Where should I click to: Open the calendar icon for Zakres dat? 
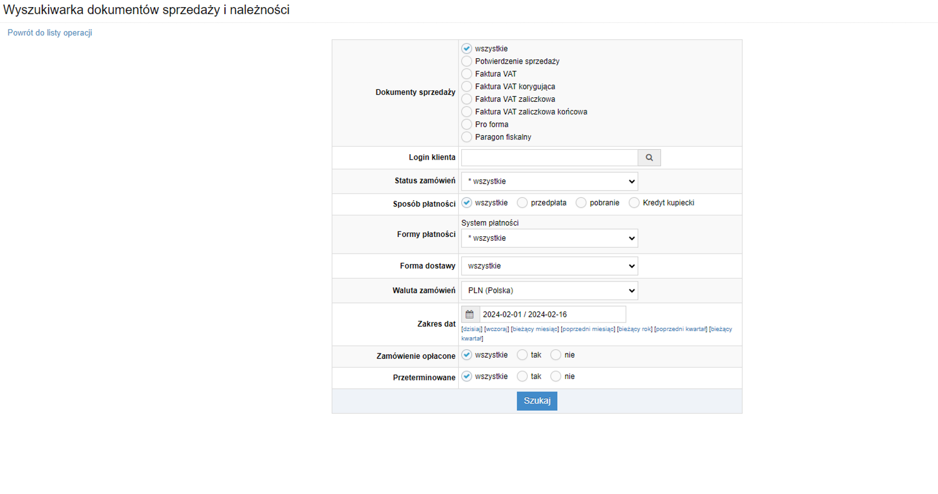tap(470, 314)
